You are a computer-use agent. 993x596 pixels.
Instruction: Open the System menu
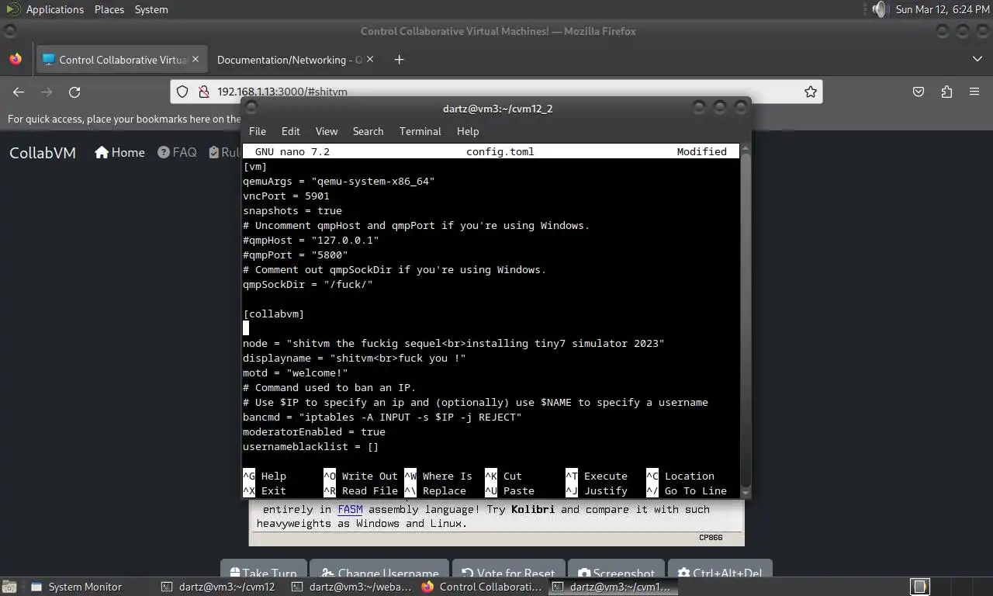[151, 9]
